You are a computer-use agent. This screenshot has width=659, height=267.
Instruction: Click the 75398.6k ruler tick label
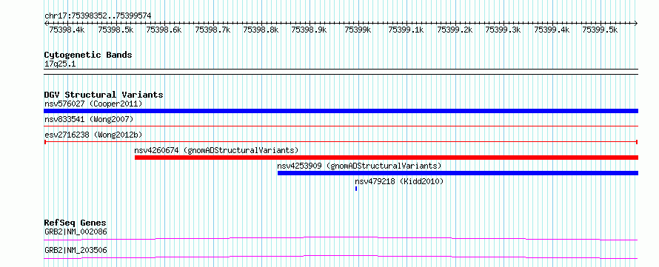[x=164, y=30]
